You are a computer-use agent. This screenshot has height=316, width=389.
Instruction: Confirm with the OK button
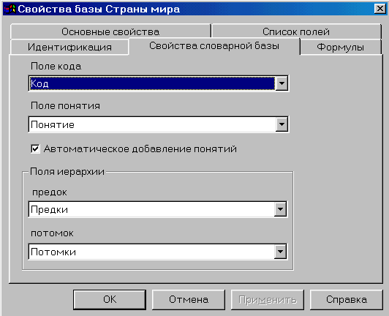coord(110,300)
